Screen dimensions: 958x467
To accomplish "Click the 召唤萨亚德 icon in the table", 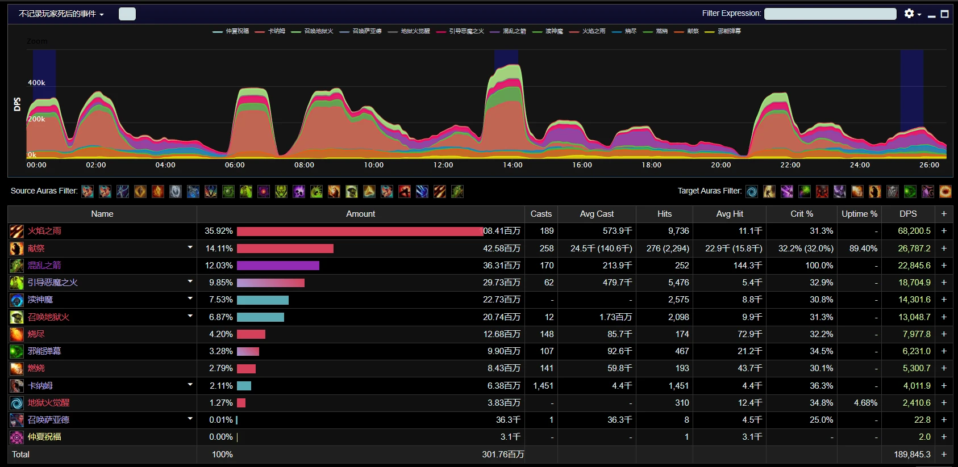I will [16, 420].
